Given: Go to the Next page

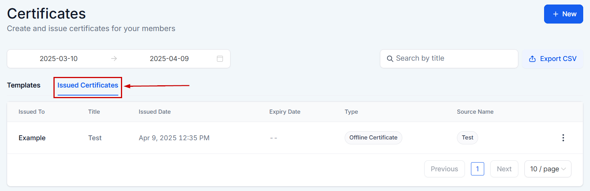Looking at the screenshot, I should pyautogui.click(x=504, y=169).
